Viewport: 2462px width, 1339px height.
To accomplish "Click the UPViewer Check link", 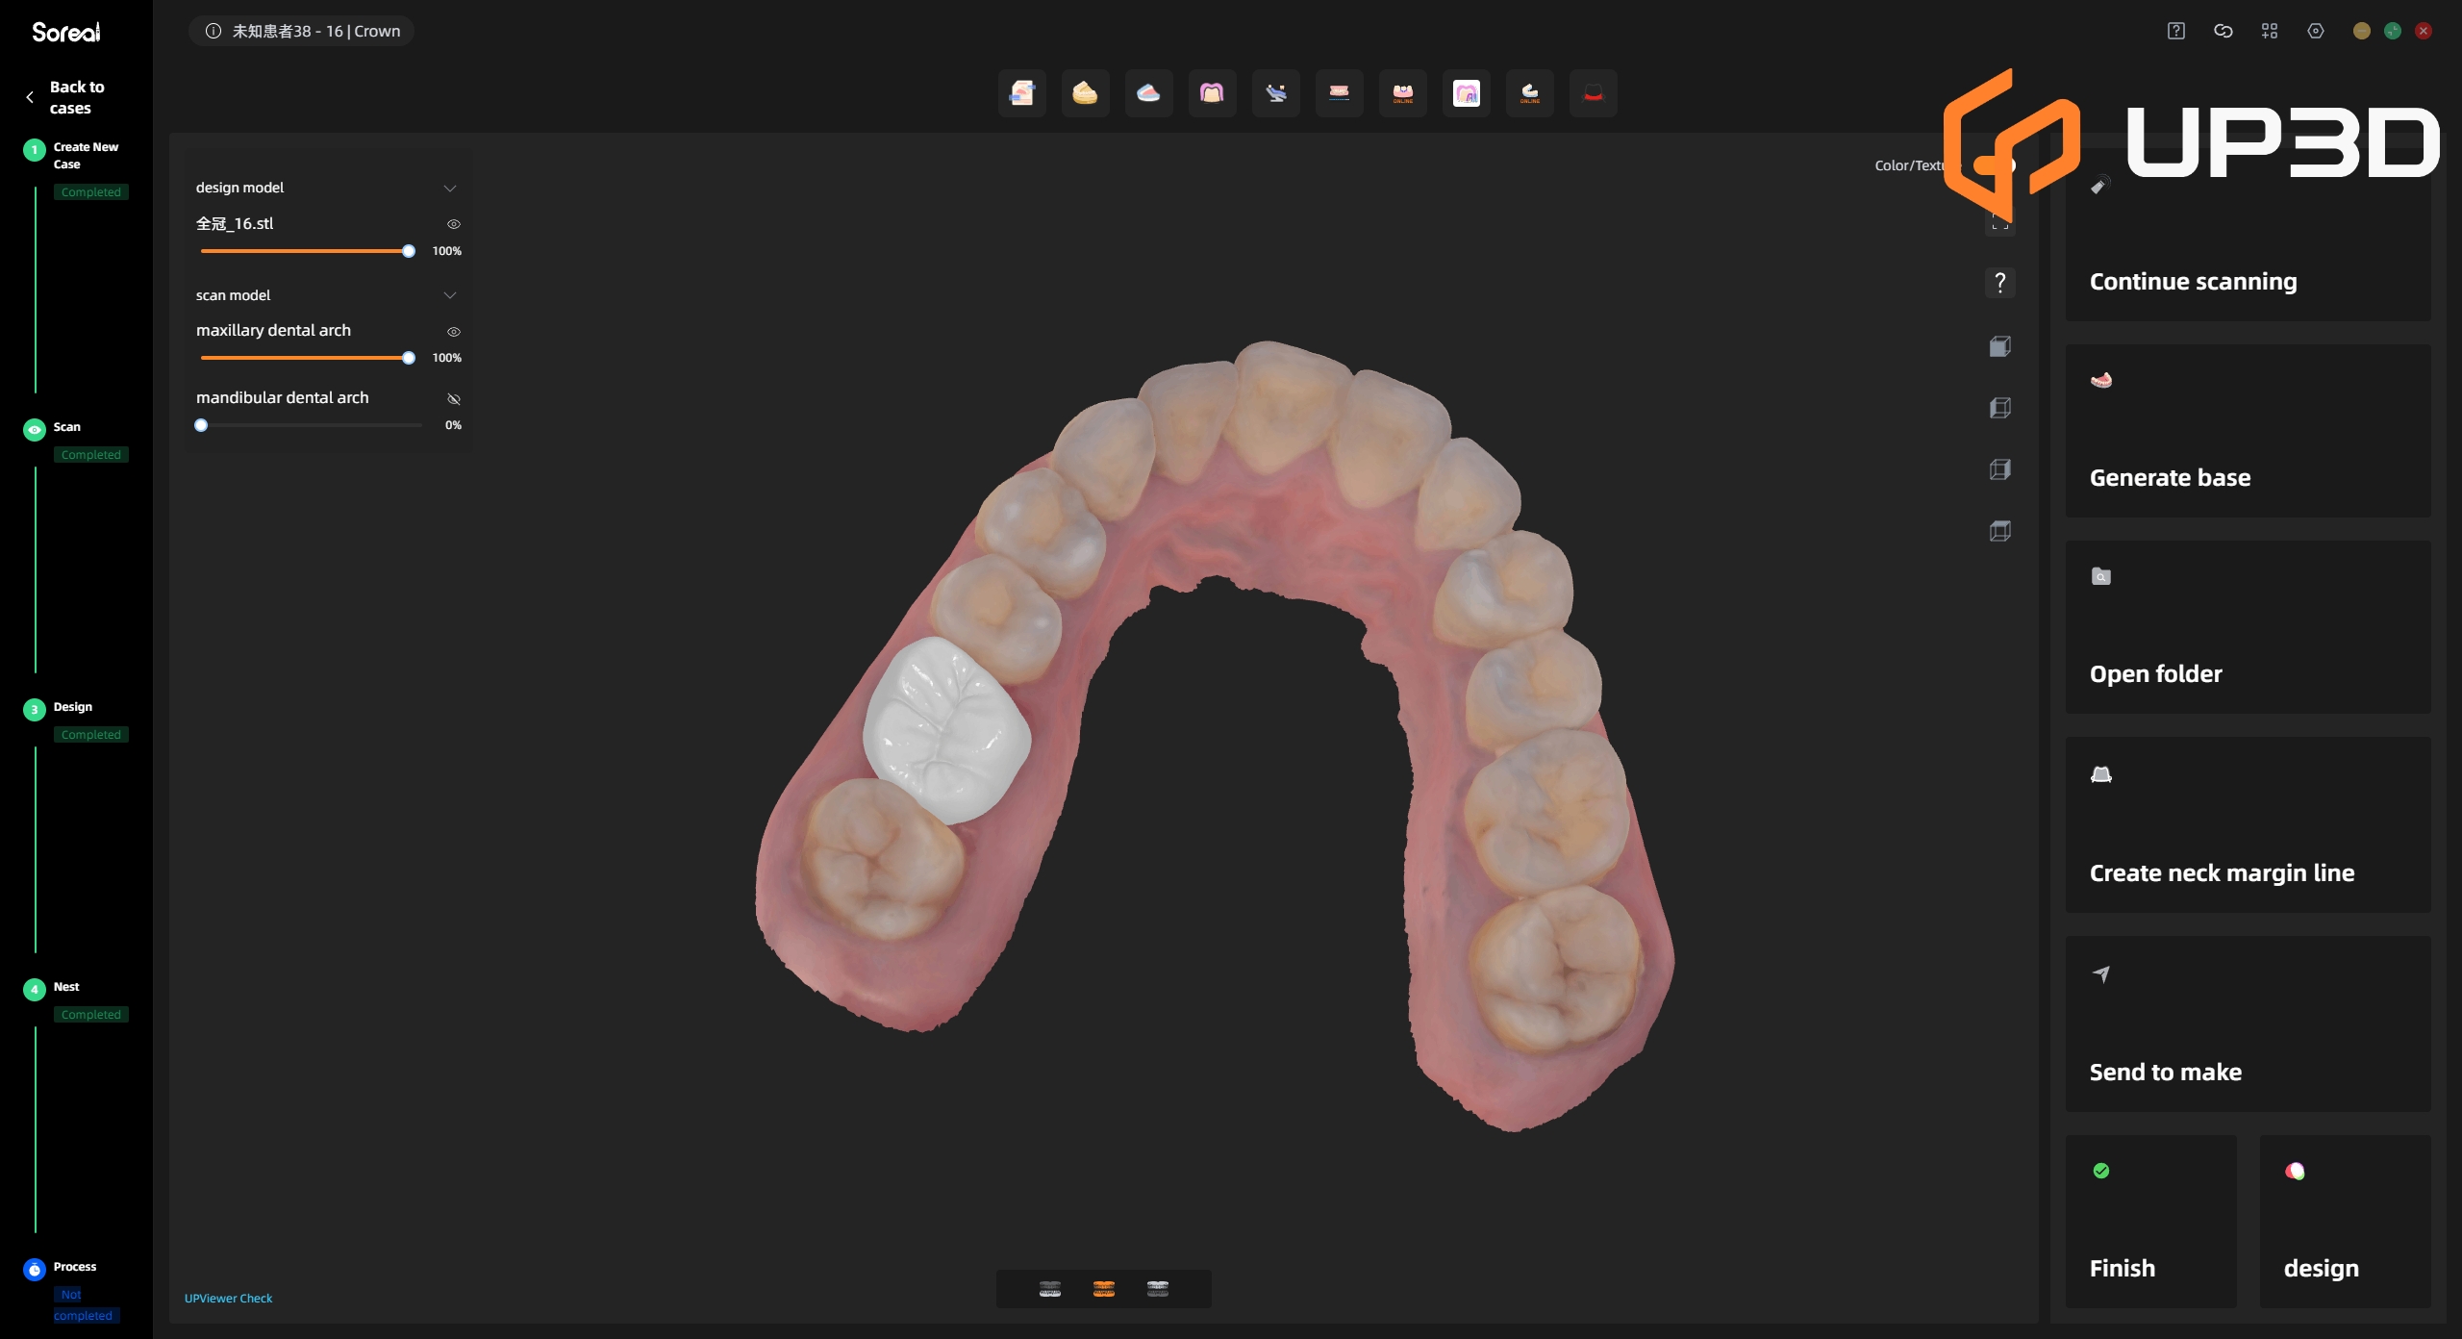I will pos(228,1297).
